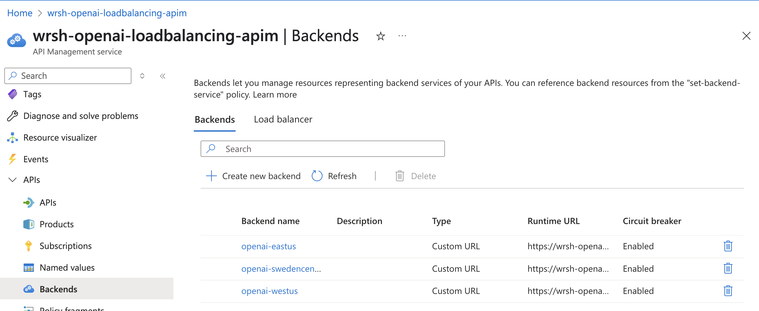
Task: Delete the openai-westus backend via trash icon
Action: pos(728,291)
